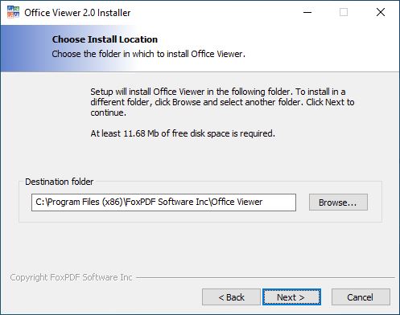Click inside the destination folder path field
Screen dimensions: 400x315
click(163, 202)
